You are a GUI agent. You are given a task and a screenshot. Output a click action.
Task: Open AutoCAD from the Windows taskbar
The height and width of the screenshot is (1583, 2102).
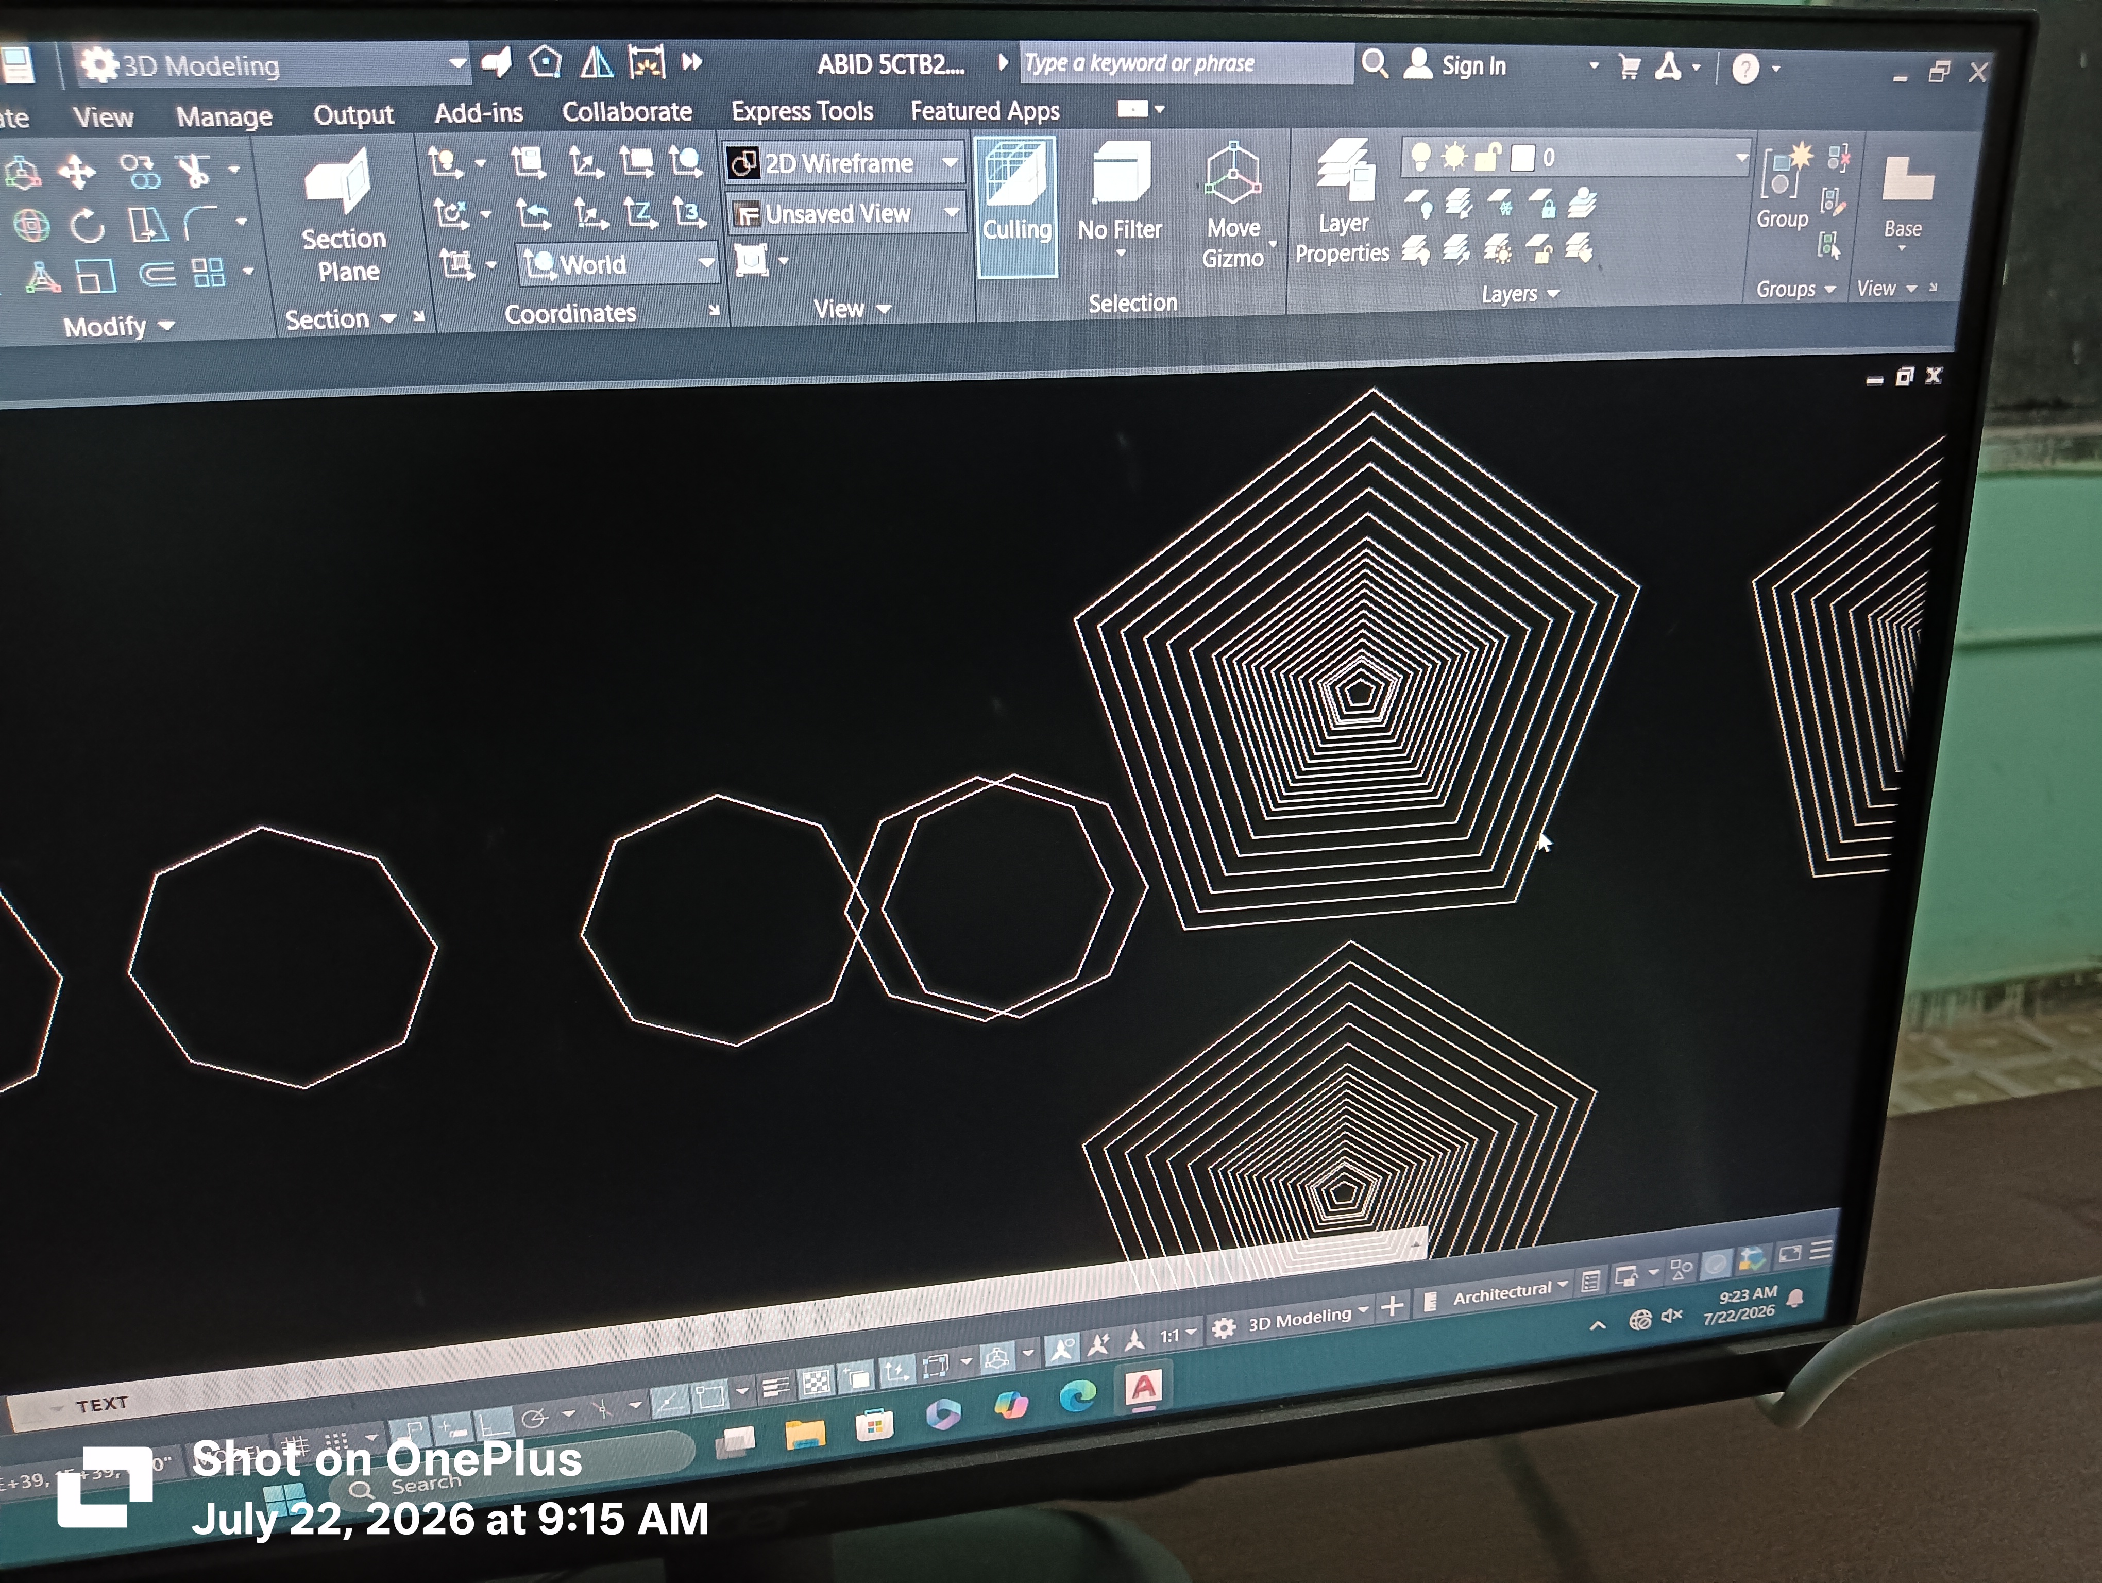pos(1144,1388)
